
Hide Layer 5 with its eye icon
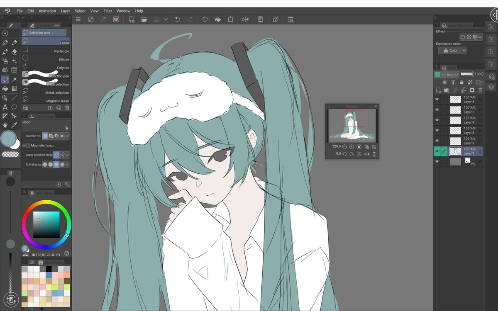(x=437, y=110)
